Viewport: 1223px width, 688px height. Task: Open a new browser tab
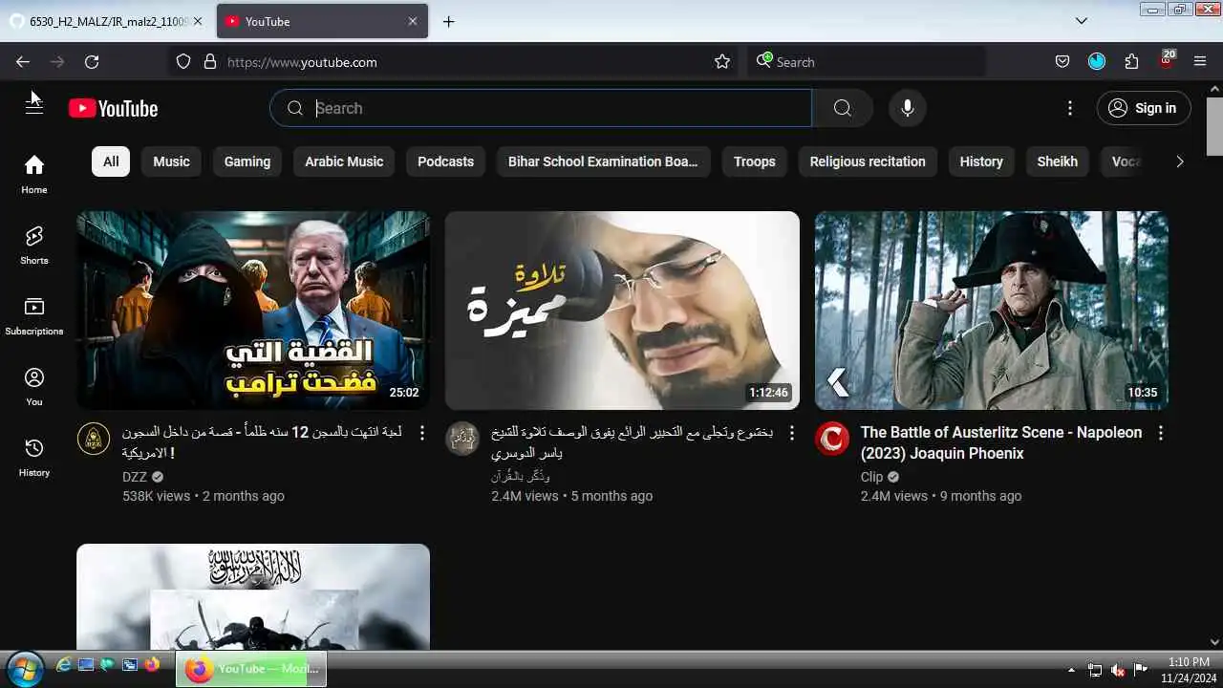tap(448, 21)
